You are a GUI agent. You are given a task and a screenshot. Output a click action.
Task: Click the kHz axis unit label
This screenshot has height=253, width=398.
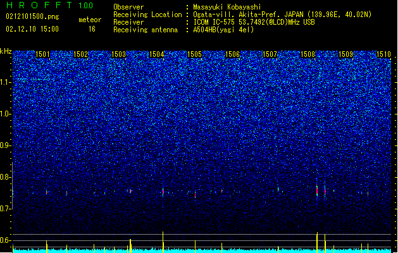(6, 51)
